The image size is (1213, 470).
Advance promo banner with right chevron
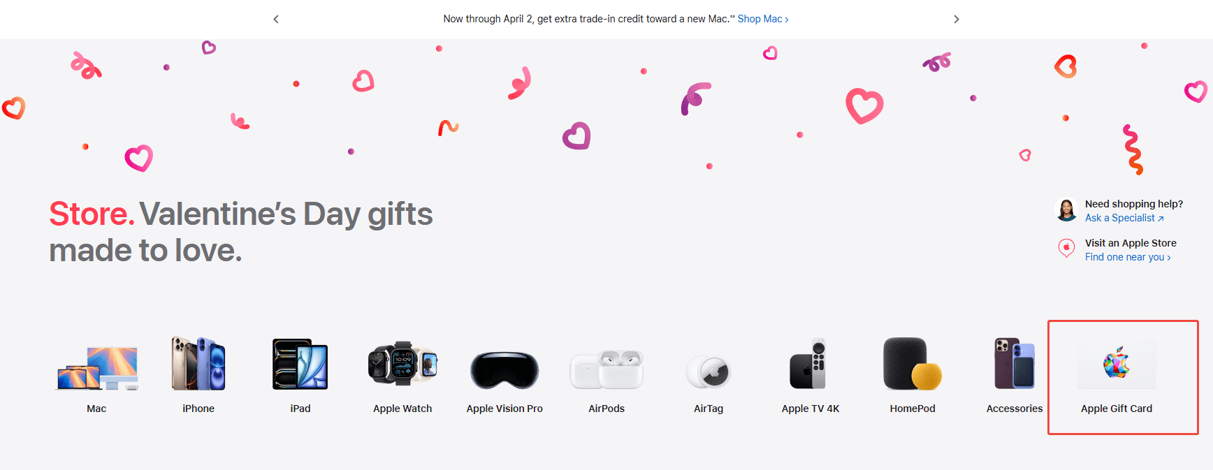click(x=957, y=19)
